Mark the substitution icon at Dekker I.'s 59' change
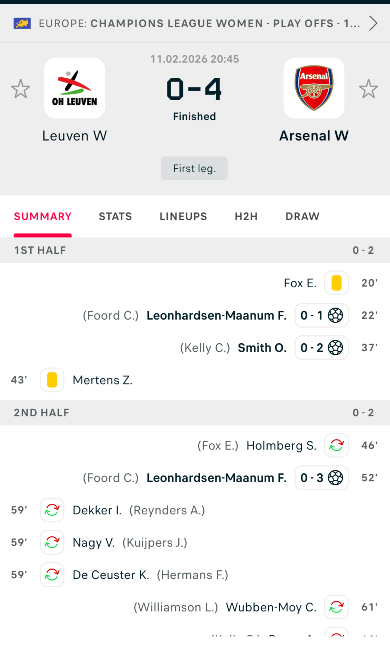The image size is (390, 648). [52, 510]
